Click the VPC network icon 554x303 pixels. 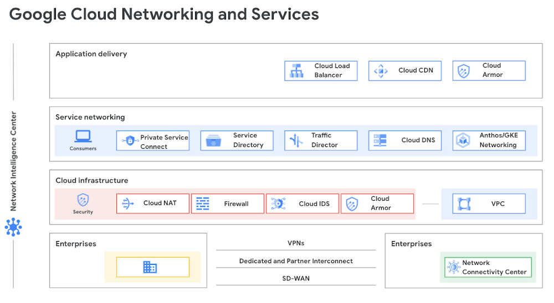tap(464, 204)
